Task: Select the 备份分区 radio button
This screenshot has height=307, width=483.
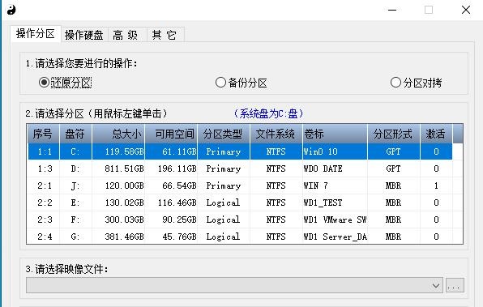Action: pyautogui.click(x=241, y=83)
